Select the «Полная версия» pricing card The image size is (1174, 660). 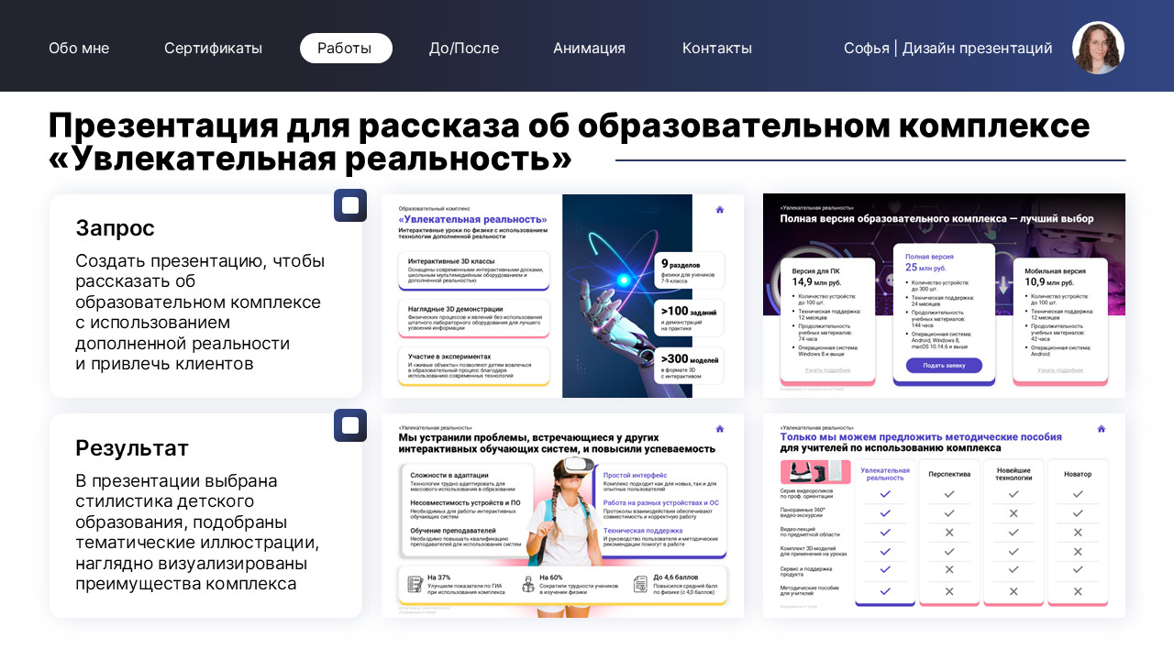pos(944,313)
